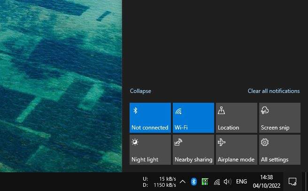Toggle the Bluetooth Not connected tile
Viewport: 308px width, 191px height.
click(x=150, y=118)
